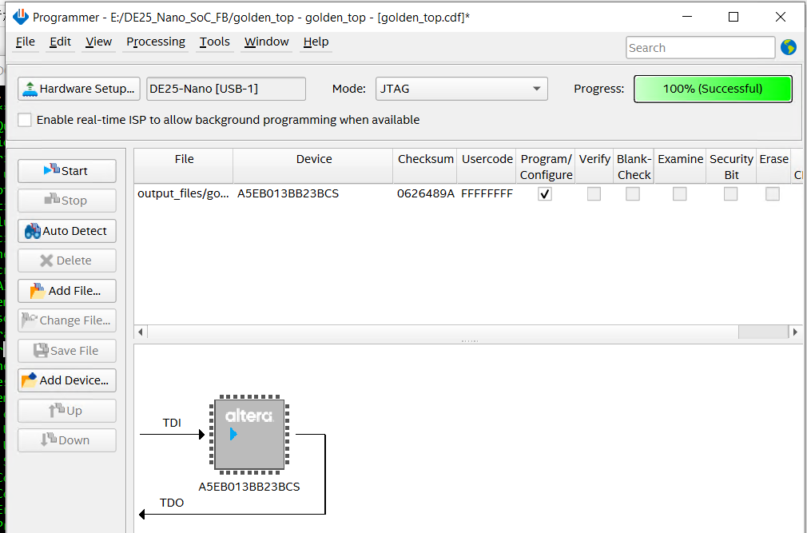Click the Verify column header
Viewport: 807px width, 533px height.
click(x=594, y=166)
